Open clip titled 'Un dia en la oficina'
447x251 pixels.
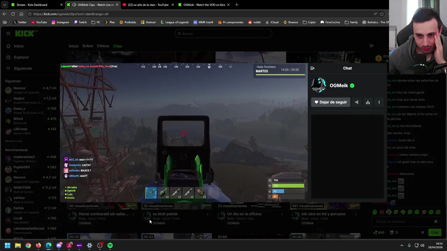coord(244,214)
